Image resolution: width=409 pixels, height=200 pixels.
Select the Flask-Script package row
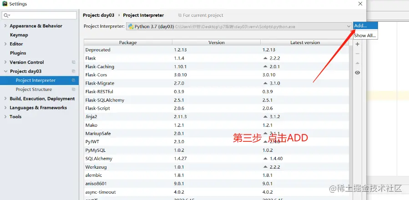pos(216,108)
